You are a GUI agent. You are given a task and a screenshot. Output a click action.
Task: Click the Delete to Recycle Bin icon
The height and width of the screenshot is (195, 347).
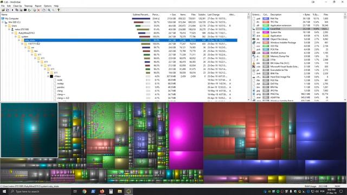[35, 10]
